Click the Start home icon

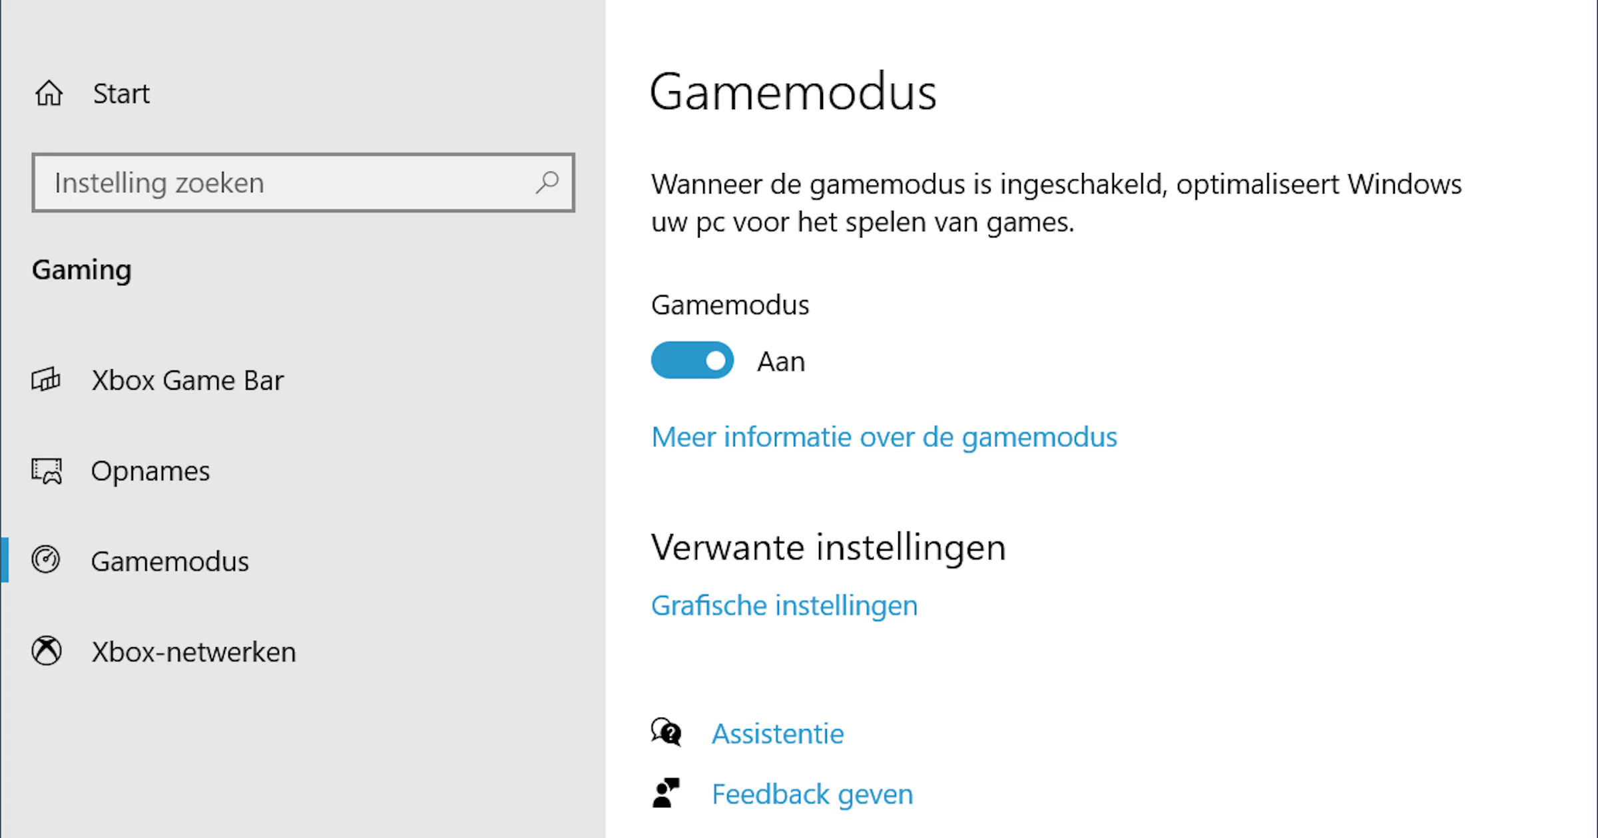pyautogui.click(x=47, y=93)
